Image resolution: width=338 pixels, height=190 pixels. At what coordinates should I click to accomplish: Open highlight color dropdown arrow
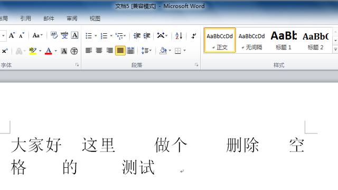click(x=40, y=51)
